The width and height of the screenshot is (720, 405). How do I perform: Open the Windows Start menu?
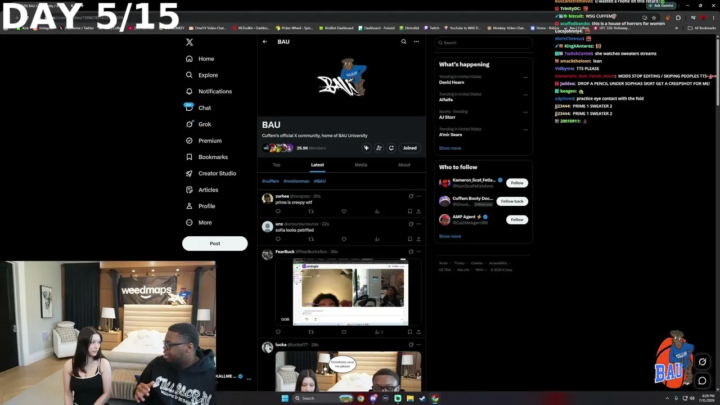click(285, 398)
